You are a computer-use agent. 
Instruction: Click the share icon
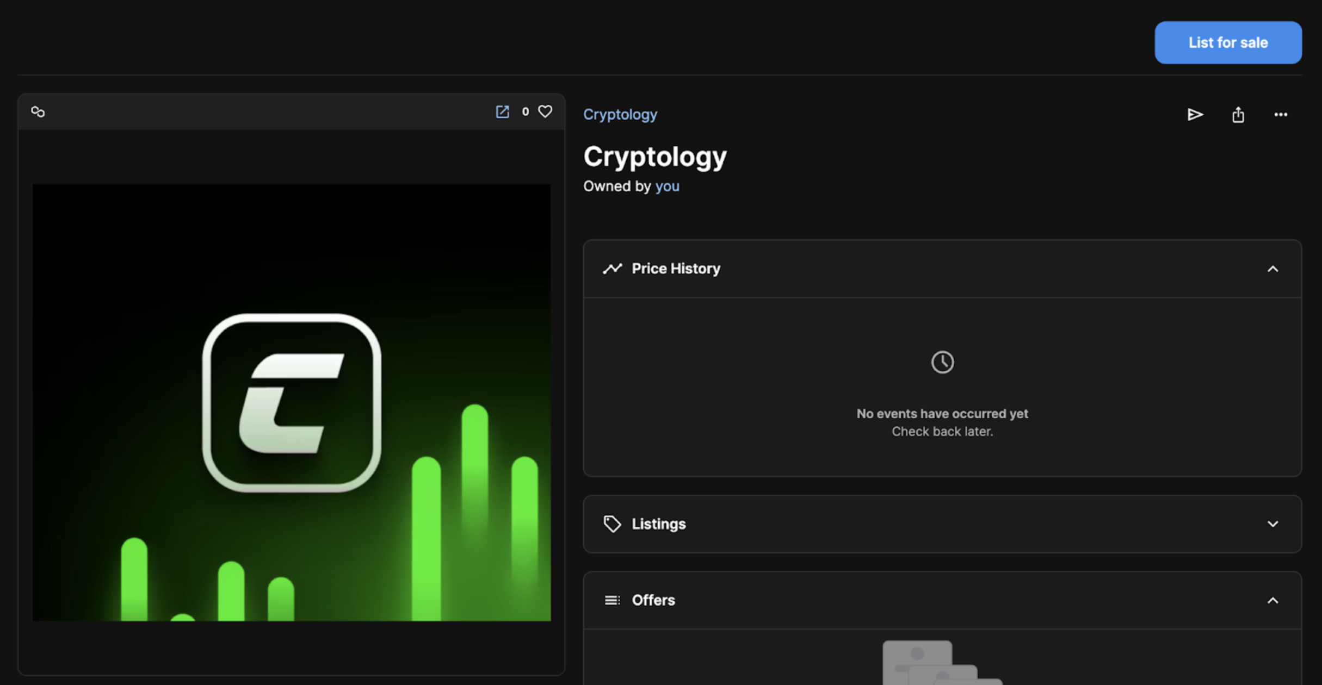click(x=1238, y=114)
